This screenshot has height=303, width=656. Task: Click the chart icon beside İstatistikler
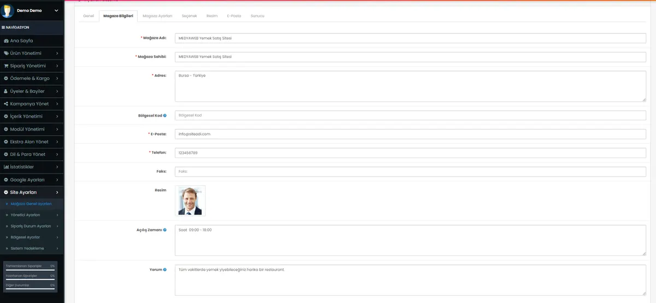(x=6, y=167)
